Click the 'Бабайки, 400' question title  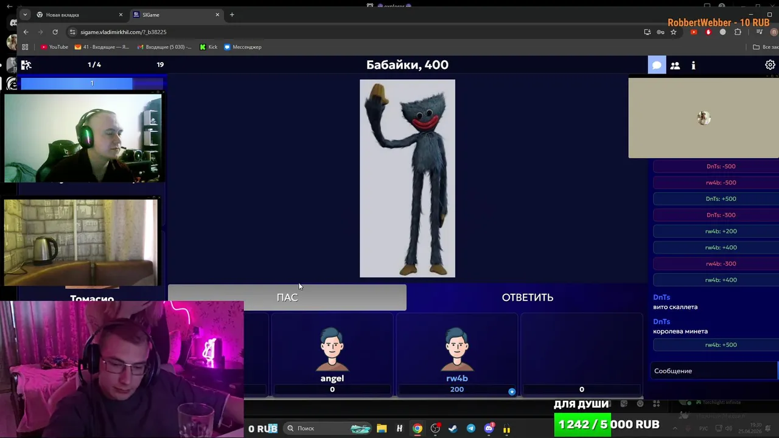click(x=407, y=64)
